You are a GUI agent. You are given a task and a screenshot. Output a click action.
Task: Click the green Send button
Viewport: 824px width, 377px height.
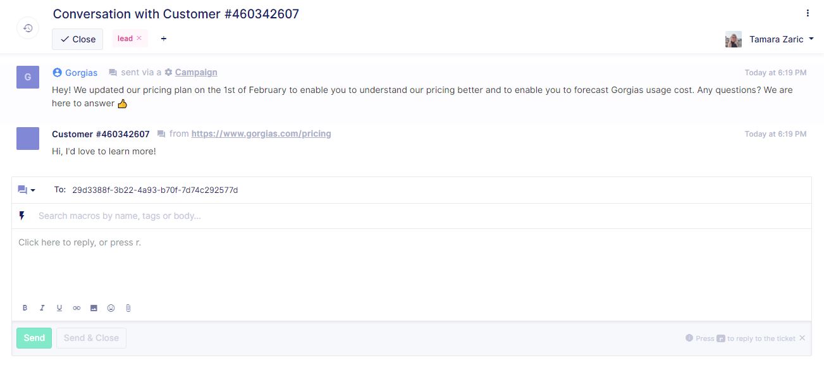[x=34, y=338]
